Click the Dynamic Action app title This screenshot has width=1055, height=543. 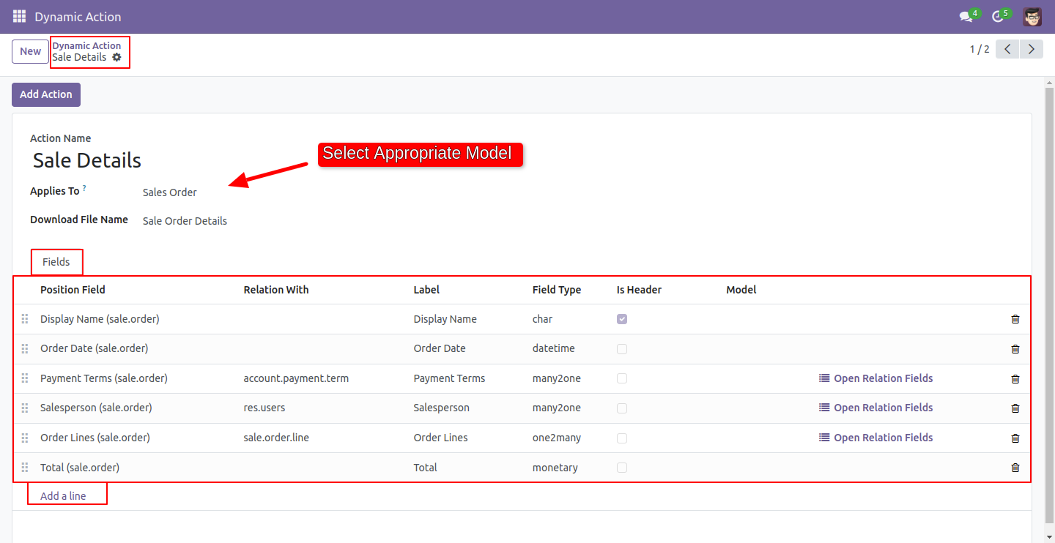point(78,17)
